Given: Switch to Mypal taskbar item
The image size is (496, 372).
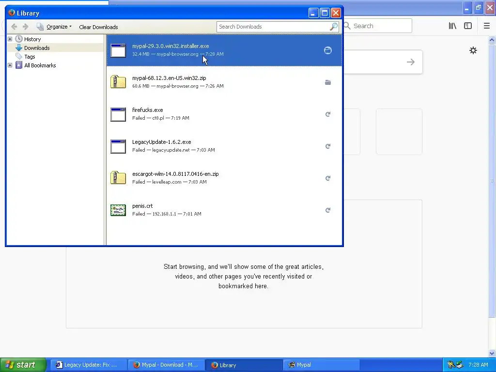Looking at the screenshot, I should coord(322,365).
